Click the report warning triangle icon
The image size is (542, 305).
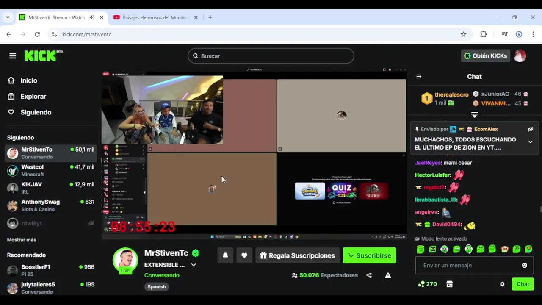point(388,275)
